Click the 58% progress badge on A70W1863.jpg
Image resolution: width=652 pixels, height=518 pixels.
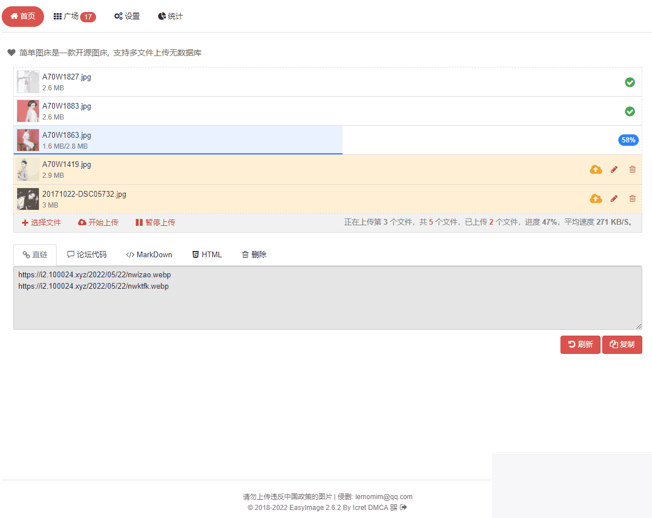[x=628, y=140]
